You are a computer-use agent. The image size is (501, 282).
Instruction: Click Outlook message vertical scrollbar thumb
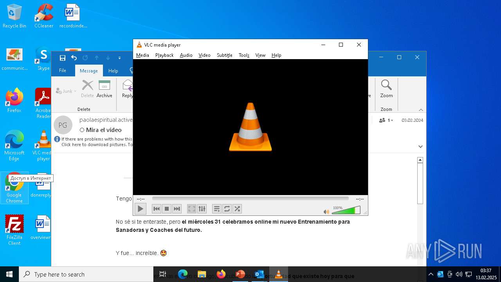(x=420, y=183)
